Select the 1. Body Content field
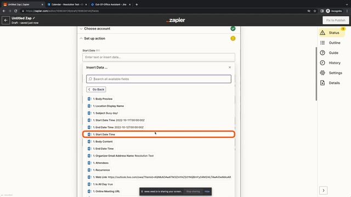The height and width of the screenshot is (197, 351). tap(100, 142)
